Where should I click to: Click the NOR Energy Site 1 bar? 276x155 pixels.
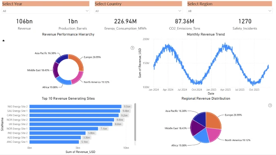(64, 129)
